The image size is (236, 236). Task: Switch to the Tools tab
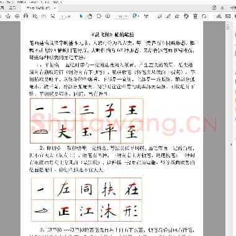coord(12,8)
